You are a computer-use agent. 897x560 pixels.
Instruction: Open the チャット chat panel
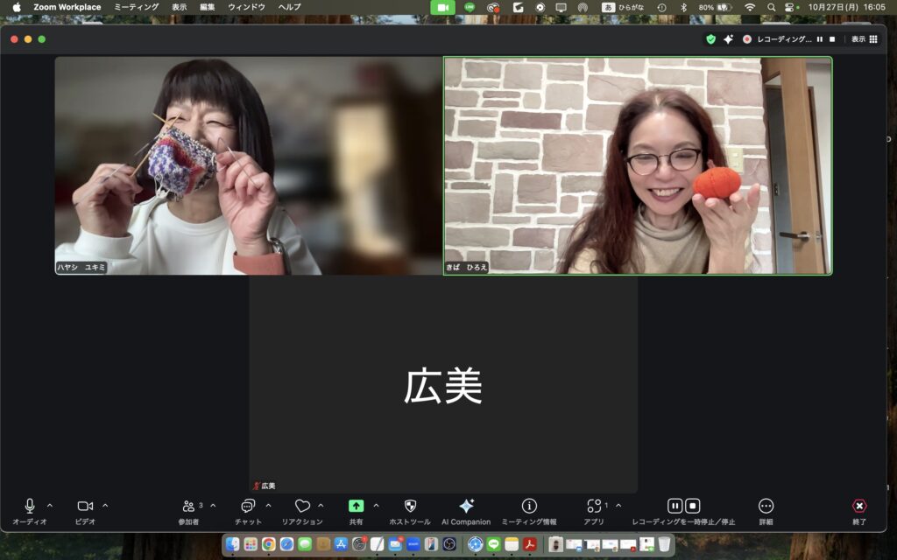[248, 507]
